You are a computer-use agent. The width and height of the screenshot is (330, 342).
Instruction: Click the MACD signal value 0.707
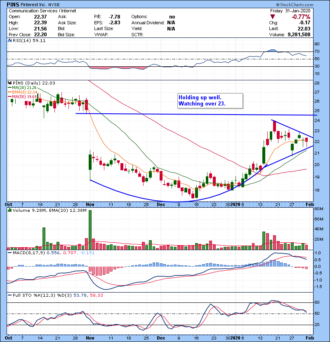click(x=70, y=253)
